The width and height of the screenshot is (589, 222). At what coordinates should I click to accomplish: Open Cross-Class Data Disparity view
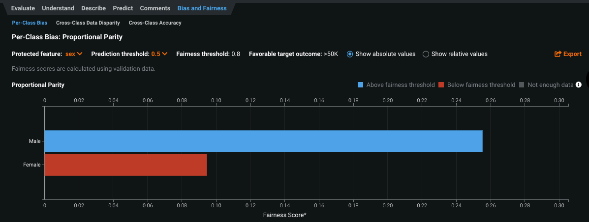point(88,23)
